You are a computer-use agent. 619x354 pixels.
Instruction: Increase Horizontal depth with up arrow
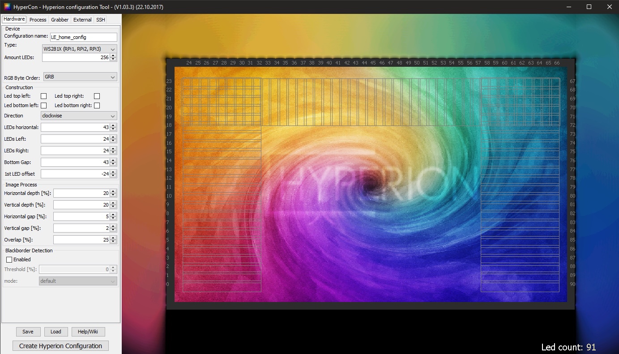(x=113, y=191)
